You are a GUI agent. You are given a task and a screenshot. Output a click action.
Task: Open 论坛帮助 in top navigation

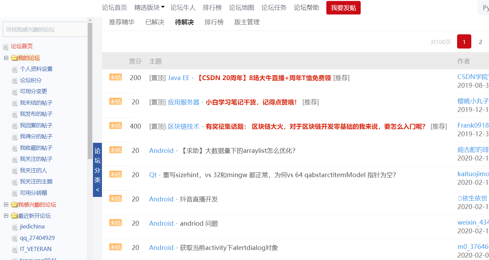(307, 8)
